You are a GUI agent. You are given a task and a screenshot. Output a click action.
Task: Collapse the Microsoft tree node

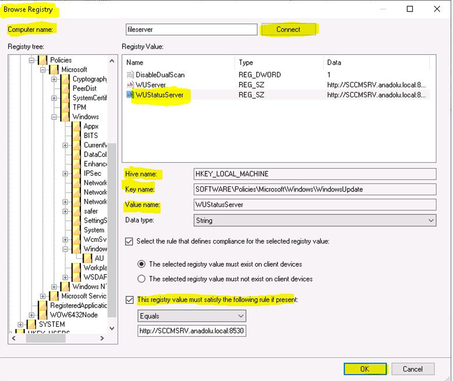coord(43,70)
